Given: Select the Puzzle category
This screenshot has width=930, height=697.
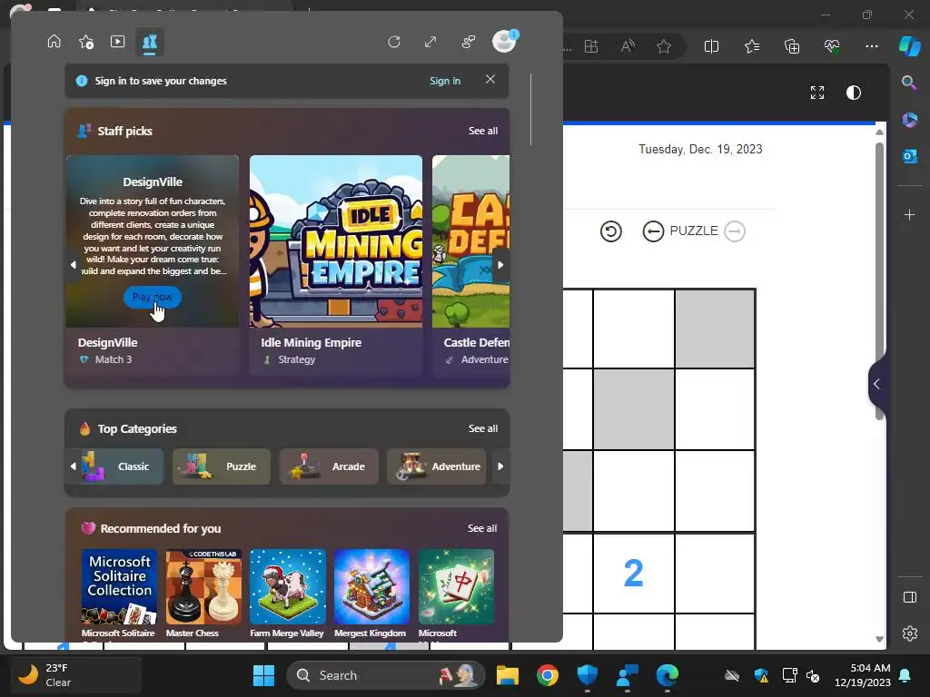Looking at the screenshot, I should (222, 466).
